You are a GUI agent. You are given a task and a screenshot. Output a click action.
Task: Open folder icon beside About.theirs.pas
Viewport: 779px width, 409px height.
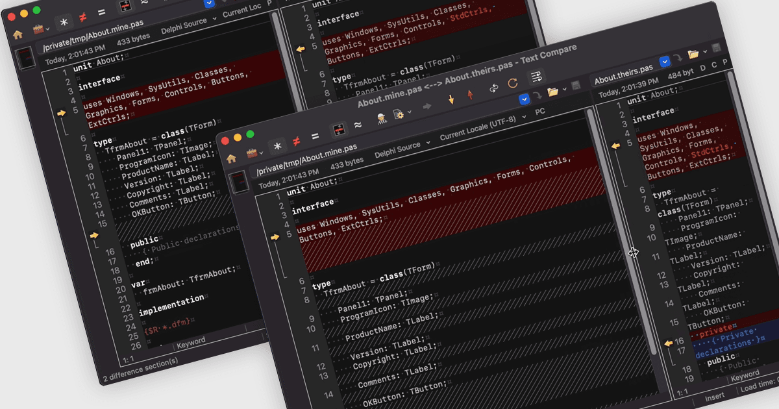[x=693, y=55]
